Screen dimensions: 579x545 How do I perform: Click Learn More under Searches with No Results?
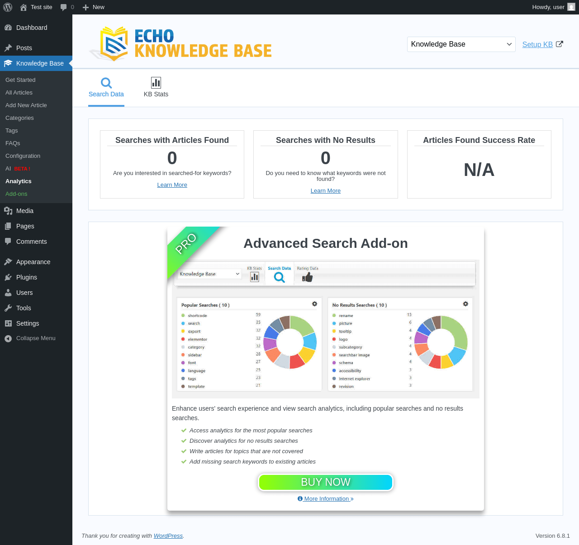(326, 191)
